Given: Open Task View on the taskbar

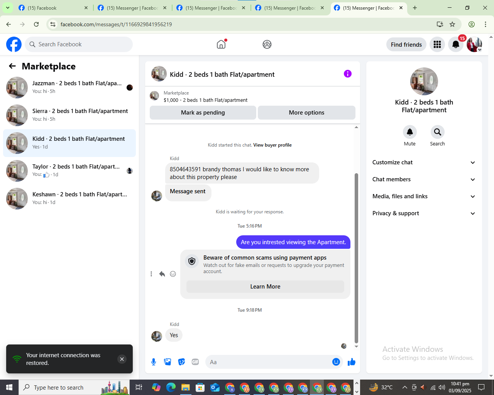Looking at the screenshot, I should pyautogui.click(x=139, y=387).
